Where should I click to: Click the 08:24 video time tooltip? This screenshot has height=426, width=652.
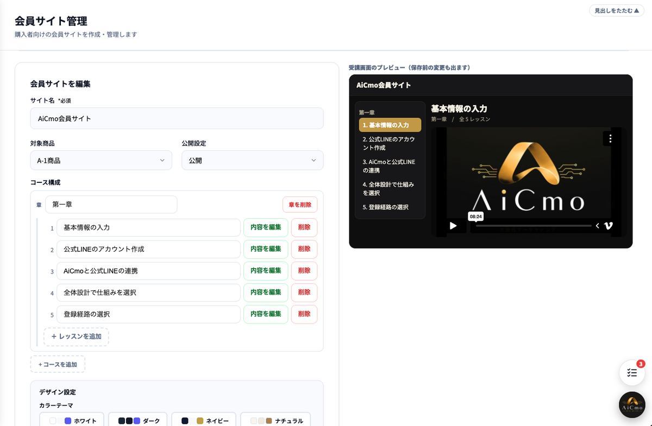coord(475,216)
